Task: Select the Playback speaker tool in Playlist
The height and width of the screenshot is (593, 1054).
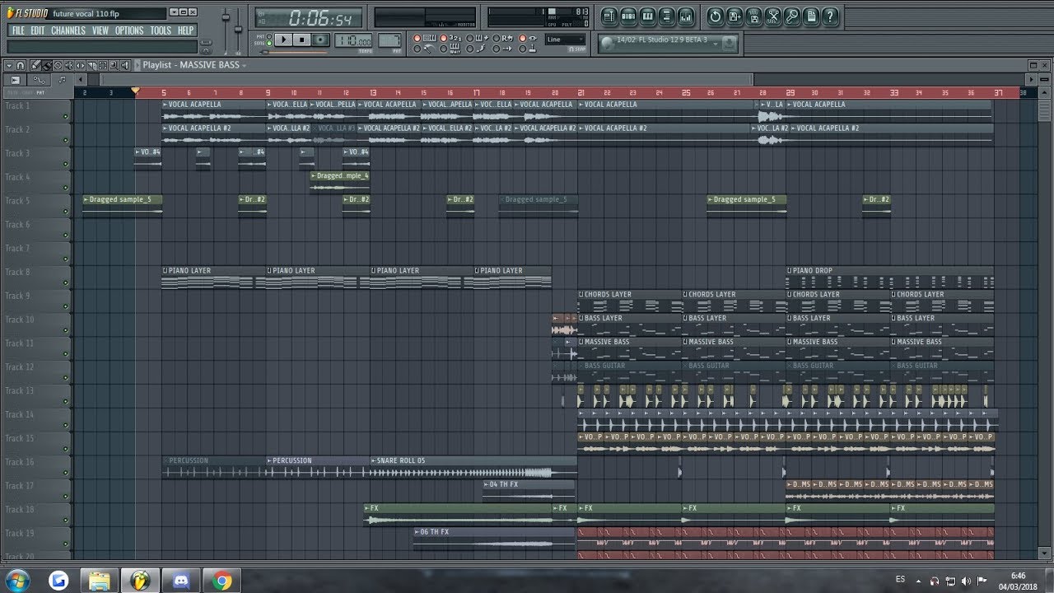Action: click(124, 65)
